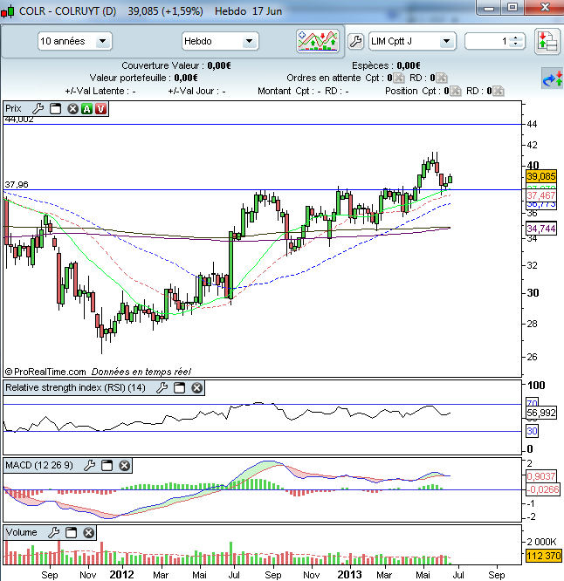
Task: Close Cpt position X icon
Action: [456, 91]
